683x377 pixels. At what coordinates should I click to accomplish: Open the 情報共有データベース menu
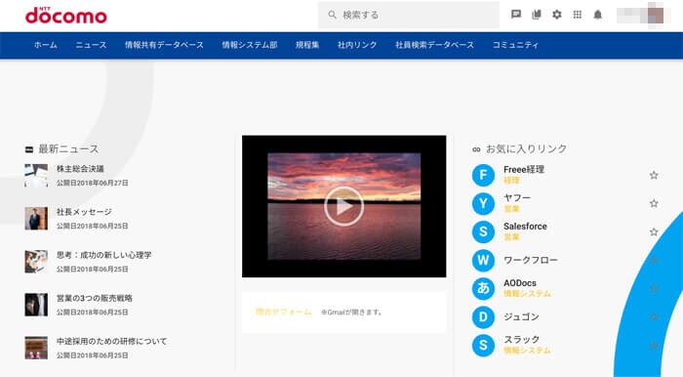point(164,45)
